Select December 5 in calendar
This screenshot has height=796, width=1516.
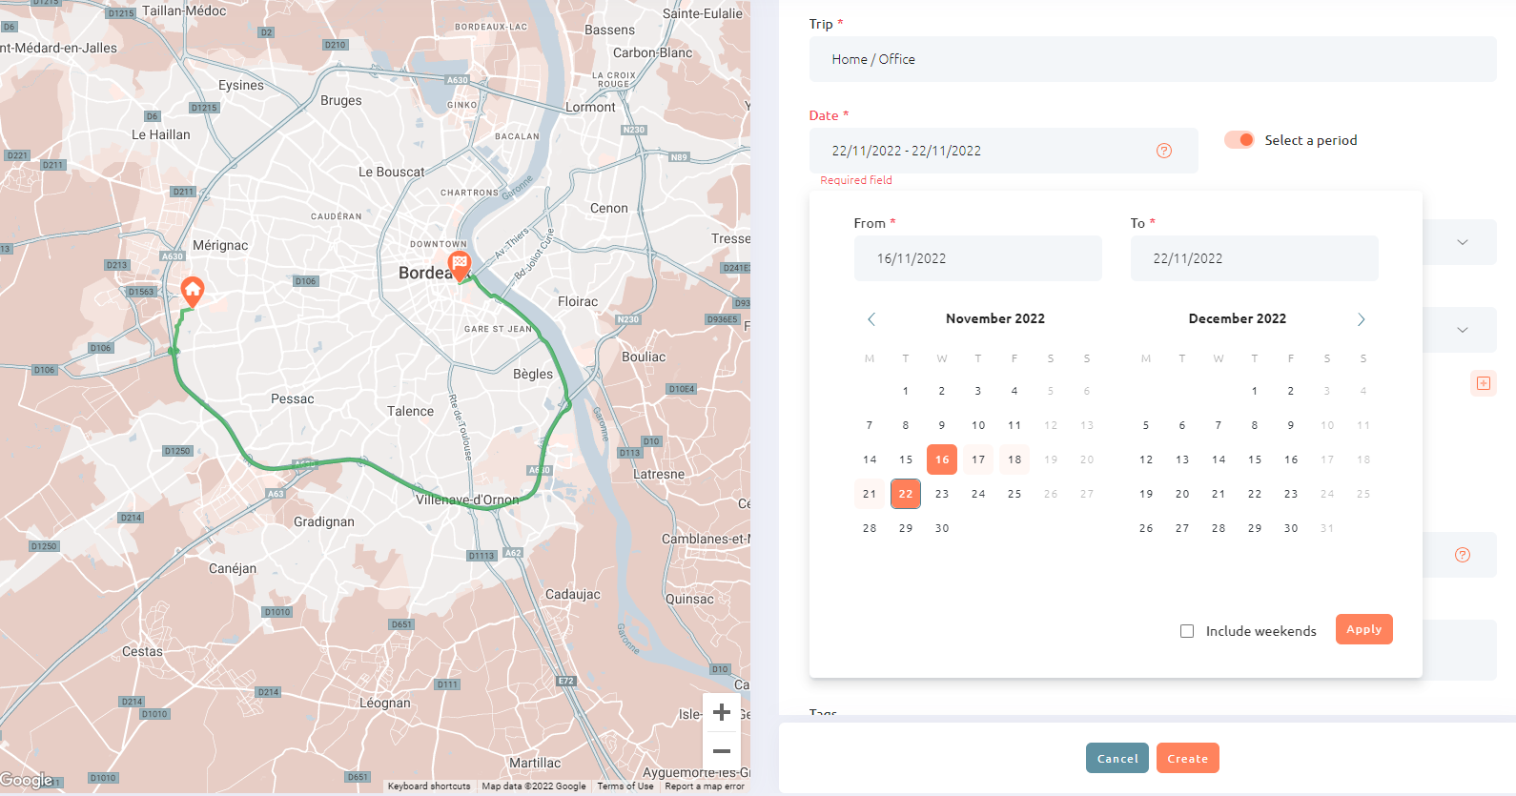1146,425
